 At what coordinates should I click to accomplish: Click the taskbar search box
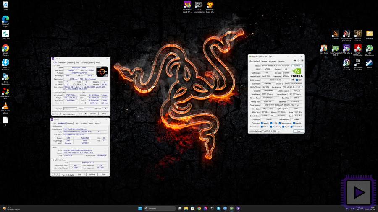160,208
